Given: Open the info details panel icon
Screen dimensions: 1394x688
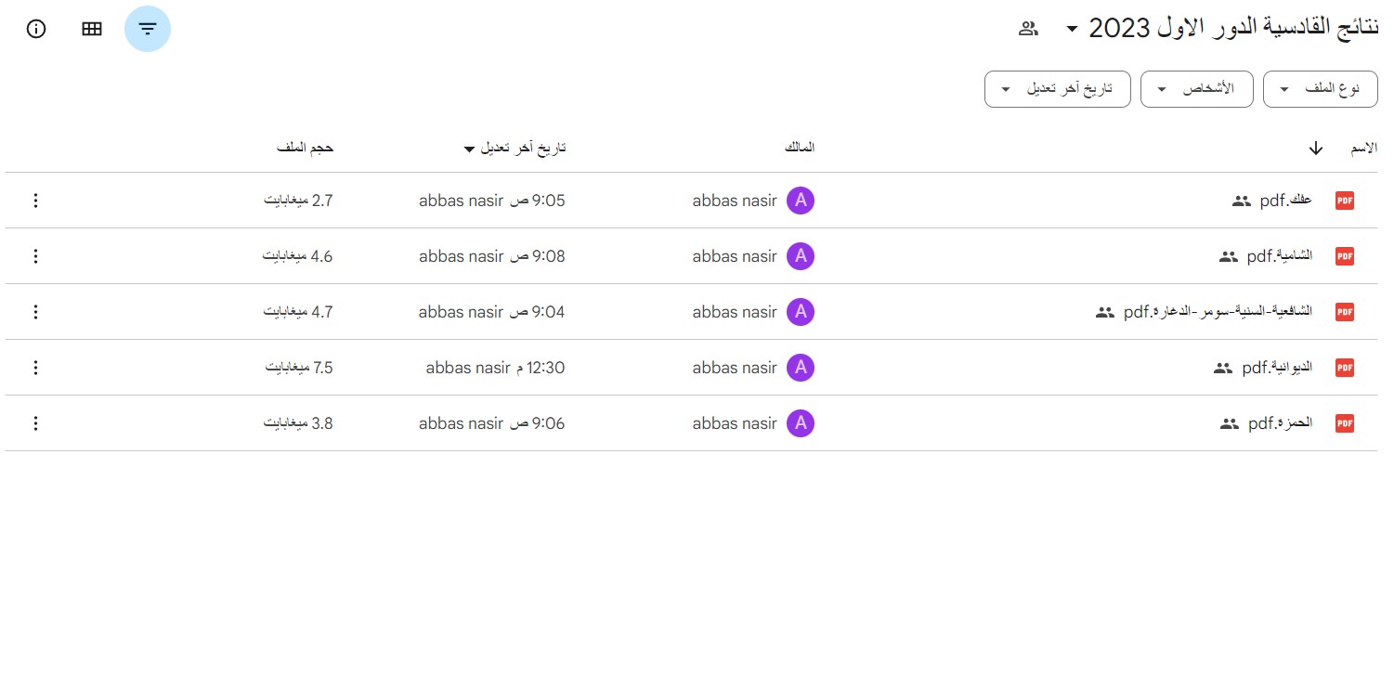Looking at the screenshot, I should (36, 29).
